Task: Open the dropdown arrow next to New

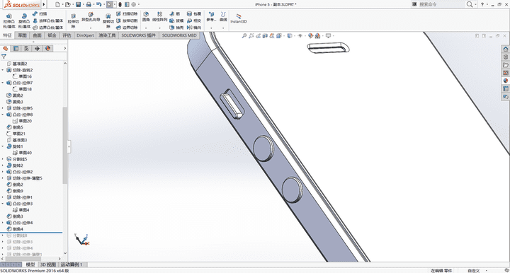Action: pyautogui.click(x=62, y=4)
